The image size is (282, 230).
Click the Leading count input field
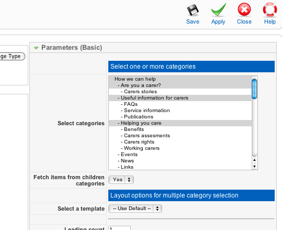coord(119,228)
